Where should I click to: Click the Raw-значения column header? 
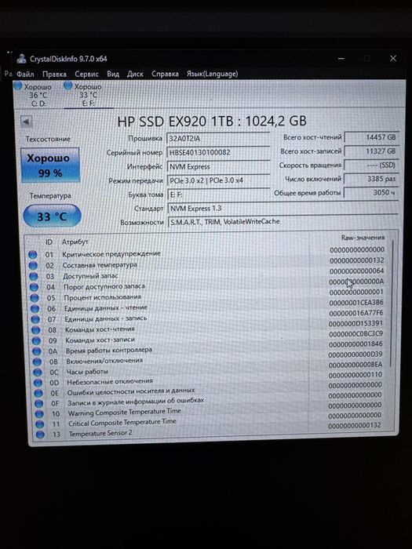(363, 238)
